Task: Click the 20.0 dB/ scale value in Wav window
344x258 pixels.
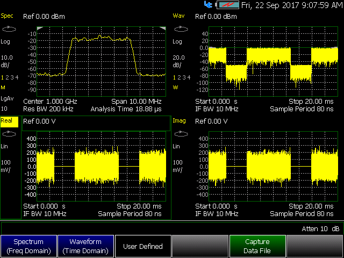Action: point(178,61)
